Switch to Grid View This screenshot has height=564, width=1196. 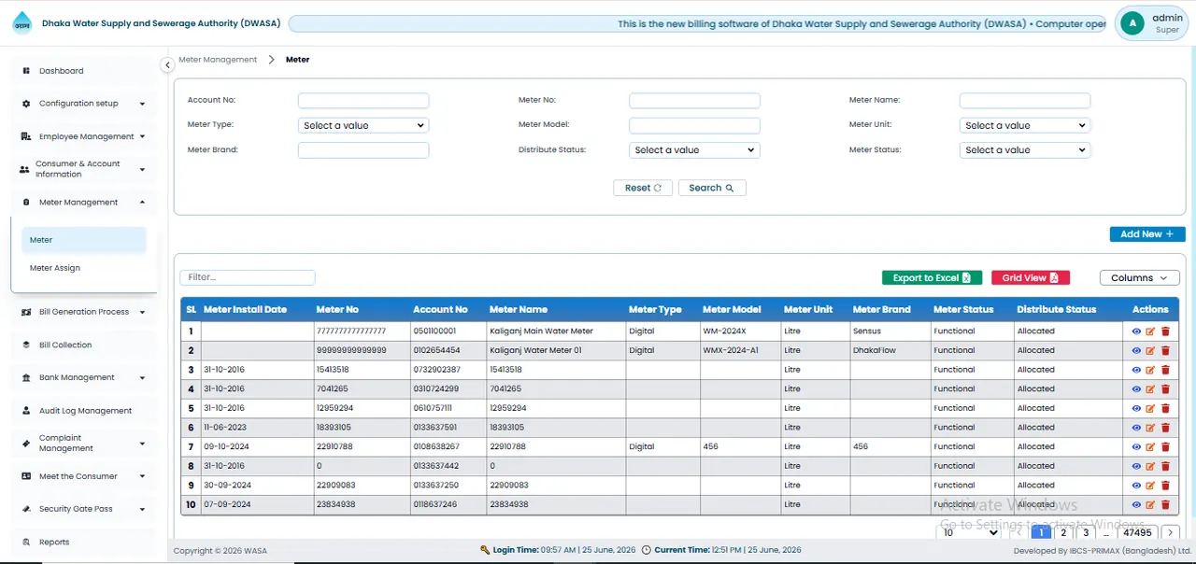(1031, 277)
